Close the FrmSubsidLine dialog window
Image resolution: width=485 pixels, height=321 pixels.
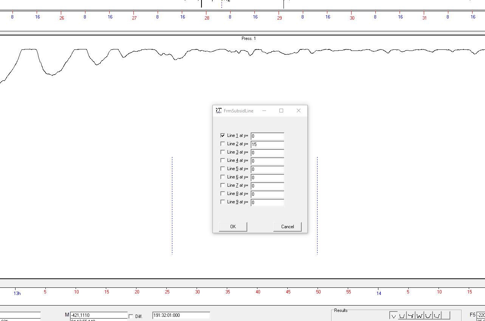(x=299, y=111)
